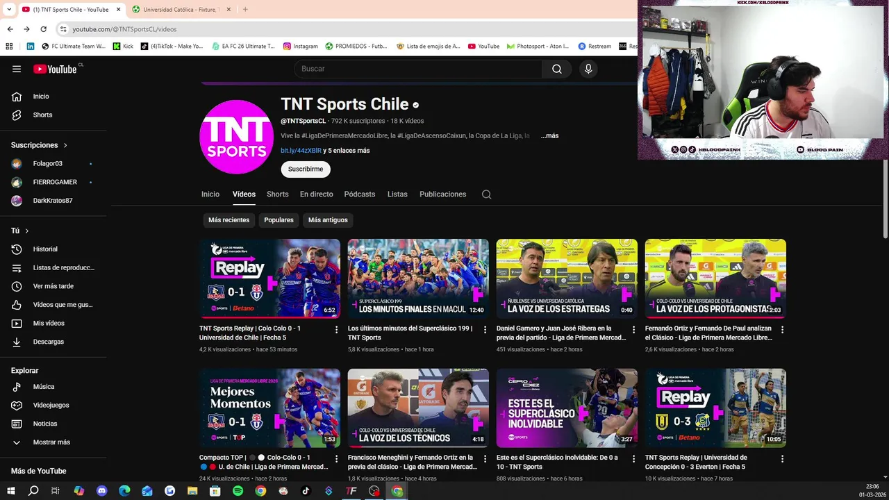Open DarkKratos87 subscription channel
Viewport: 889px width, 500px height.
[x=53, y=201]
